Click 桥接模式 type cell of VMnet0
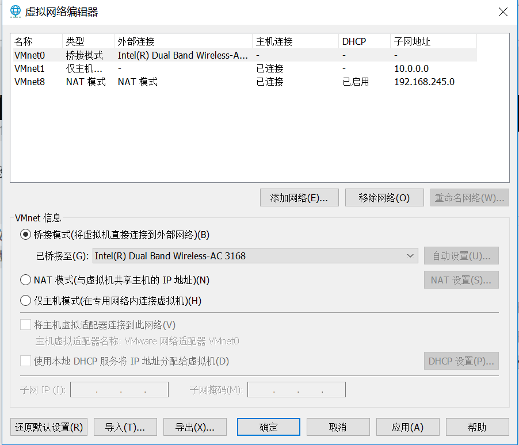Image resolution: width=519 pixels, height=445 pixels. (85, 55)
